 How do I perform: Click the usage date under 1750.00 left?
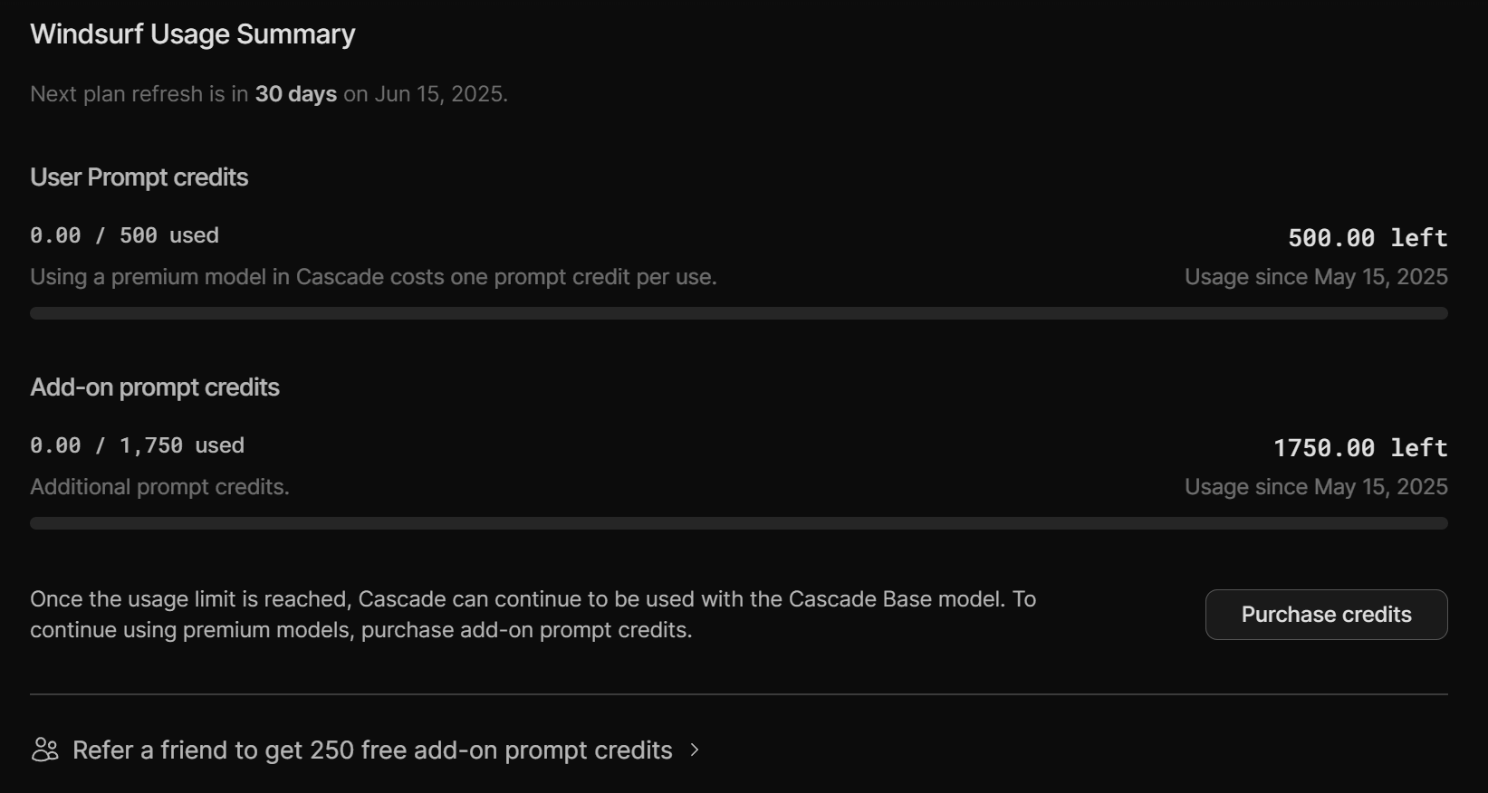[x=1316, y=487]
